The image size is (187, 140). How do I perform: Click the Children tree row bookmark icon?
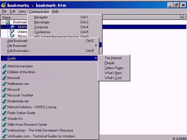(x=12, y=32)
